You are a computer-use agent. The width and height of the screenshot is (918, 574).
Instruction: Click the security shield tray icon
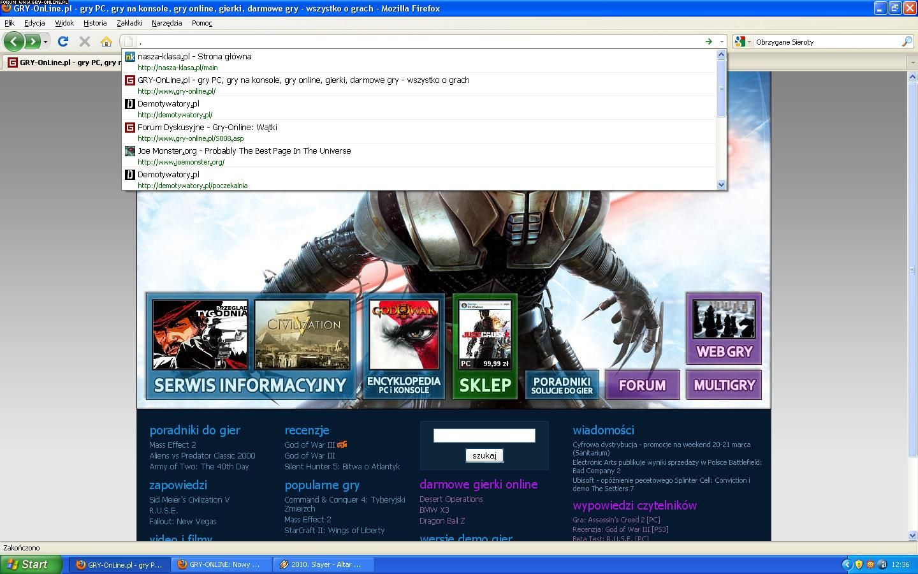[859, 564]
